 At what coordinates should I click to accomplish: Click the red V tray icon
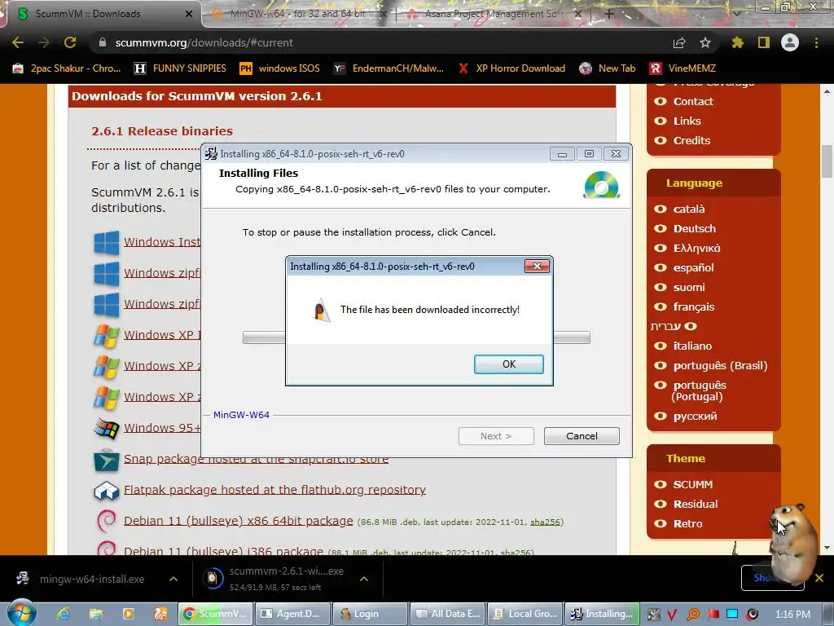(672, 615)
